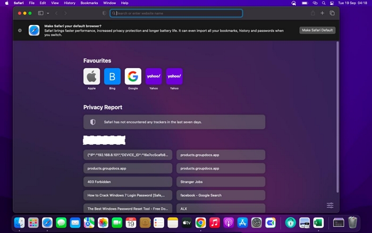
Task: Focus the search or enter website field
Action: pyautogui.click(x=176, y=13)
